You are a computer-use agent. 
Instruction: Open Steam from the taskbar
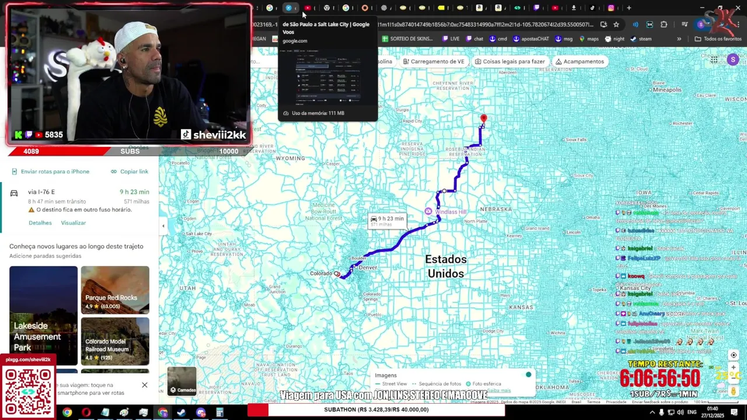181,412
